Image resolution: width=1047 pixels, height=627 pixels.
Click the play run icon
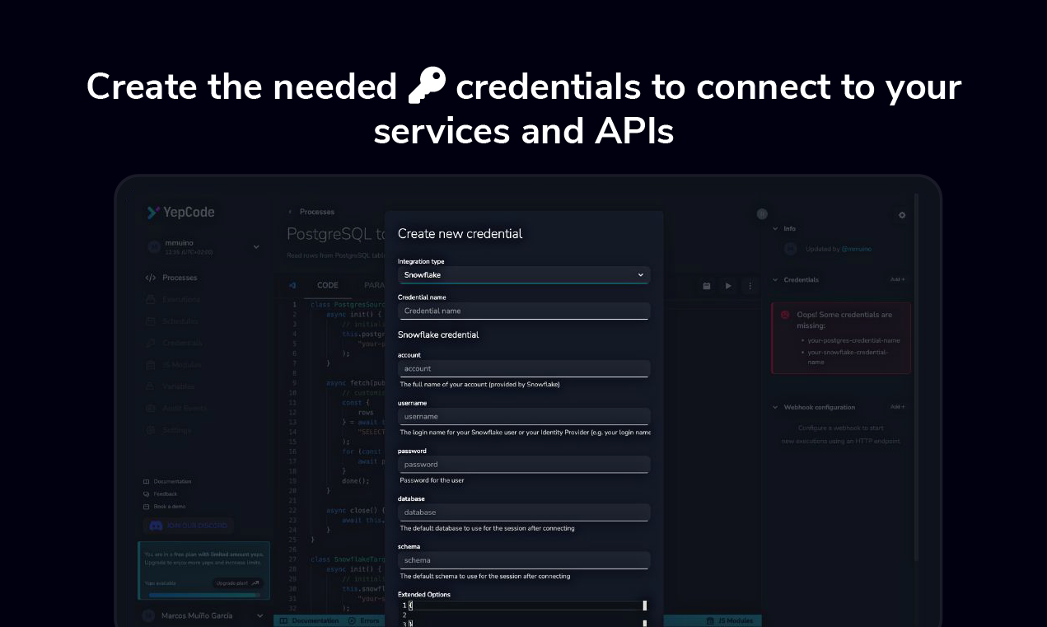(728, 286)
